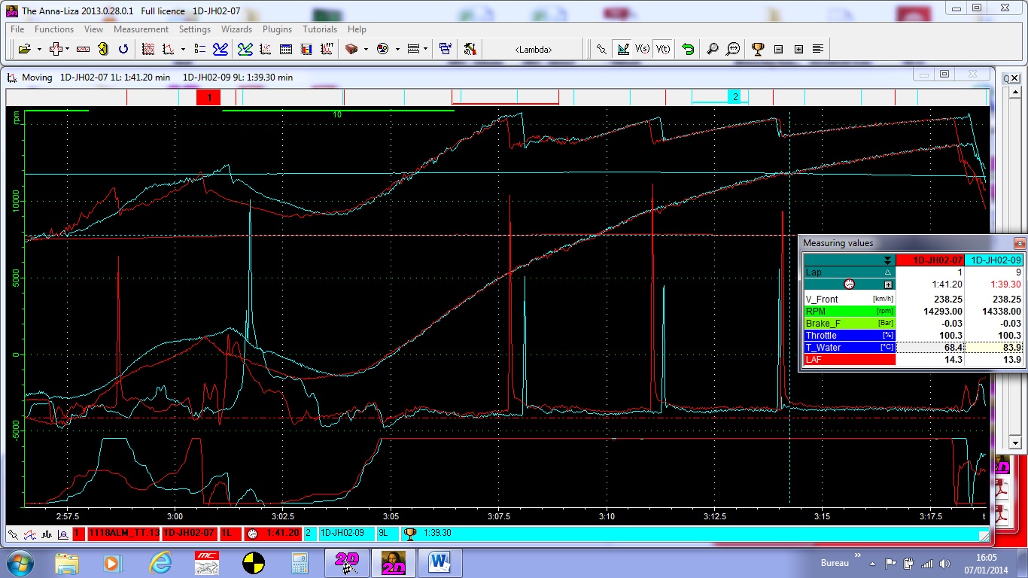The image size is (1028, 578).
Task: Open the Wizards menu
Action: click(x=236, y=29)
